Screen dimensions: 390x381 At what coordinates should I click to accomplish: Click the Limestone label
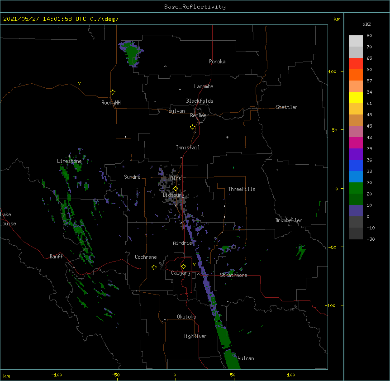69,161
